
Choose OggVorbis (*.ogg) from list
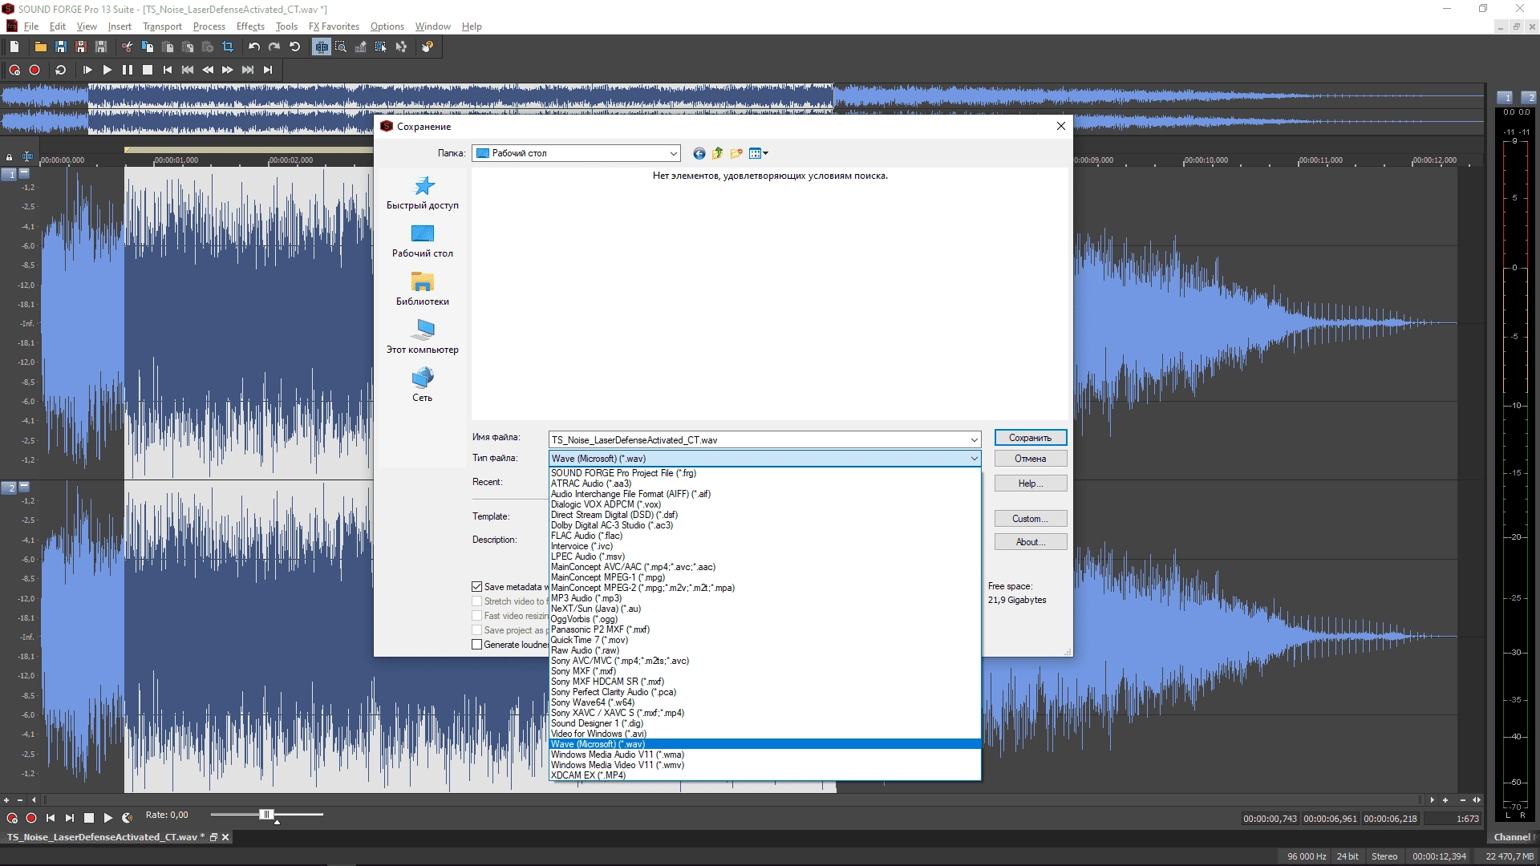tap(764, 619)
